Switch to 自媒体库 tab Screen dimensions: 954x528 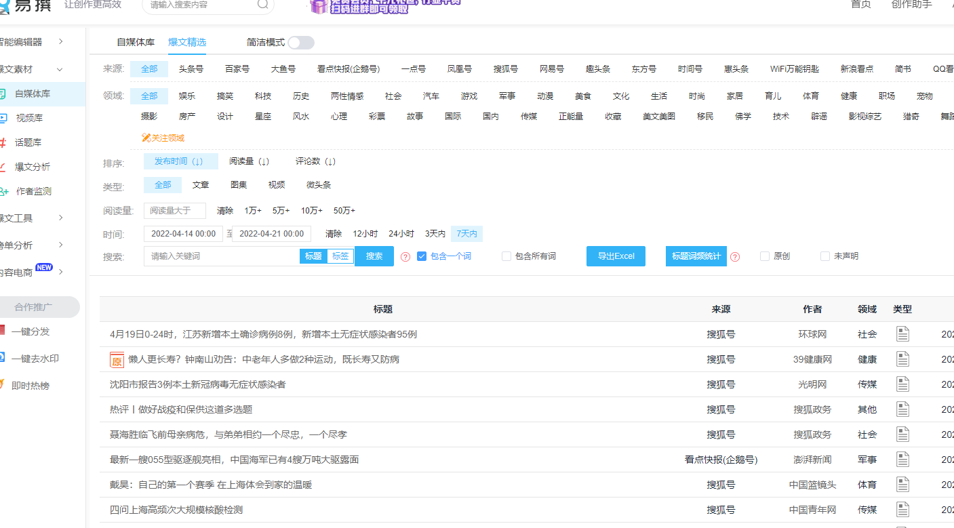click(x=136, y=42)
